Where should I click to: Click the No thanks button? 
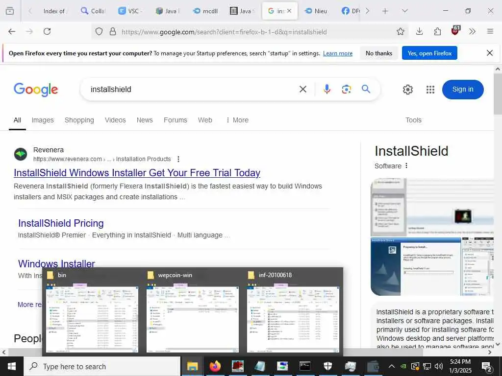379,53
